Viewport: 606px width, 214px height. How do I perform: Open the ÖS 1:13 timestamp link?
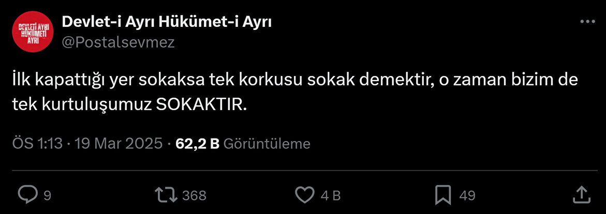tap(37, 144)
